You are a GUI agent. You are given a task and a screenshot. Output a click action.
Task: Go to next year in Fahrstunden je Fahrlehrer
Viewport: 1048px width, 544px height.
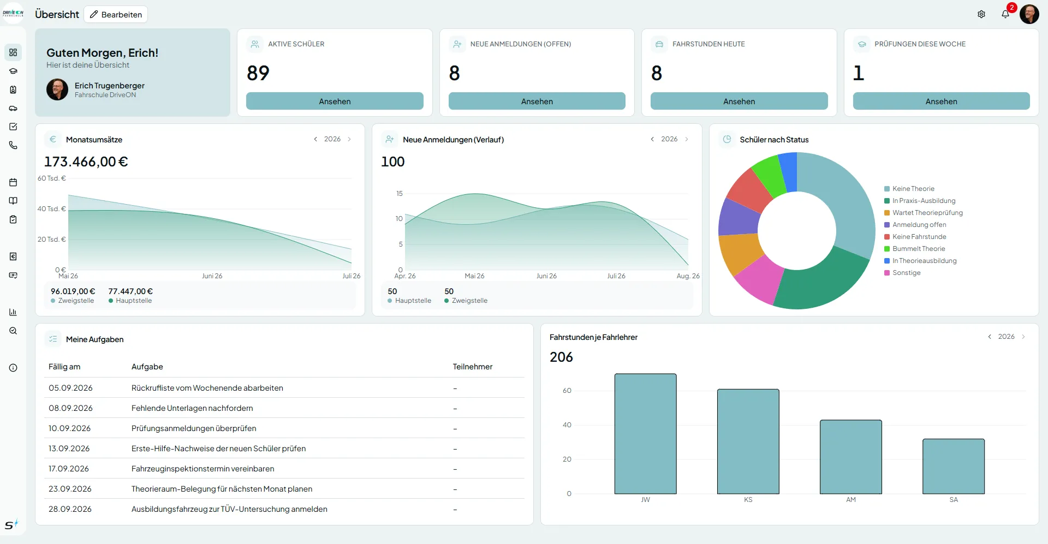pyautogui.click(x=1023, y=337)
